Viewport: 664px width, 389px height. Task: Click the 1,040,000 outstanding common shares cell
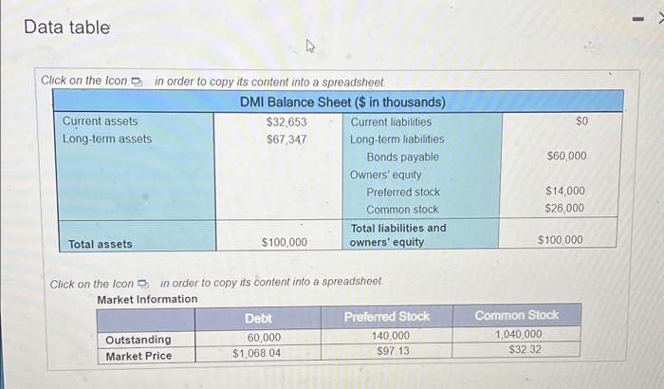[519, 334]
